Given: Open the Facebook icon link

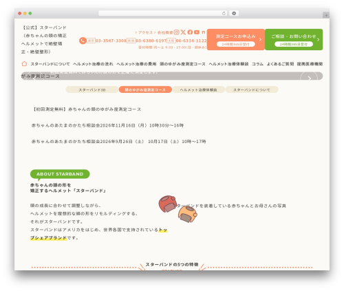Looking at the screenshot, I should [190, 32].
